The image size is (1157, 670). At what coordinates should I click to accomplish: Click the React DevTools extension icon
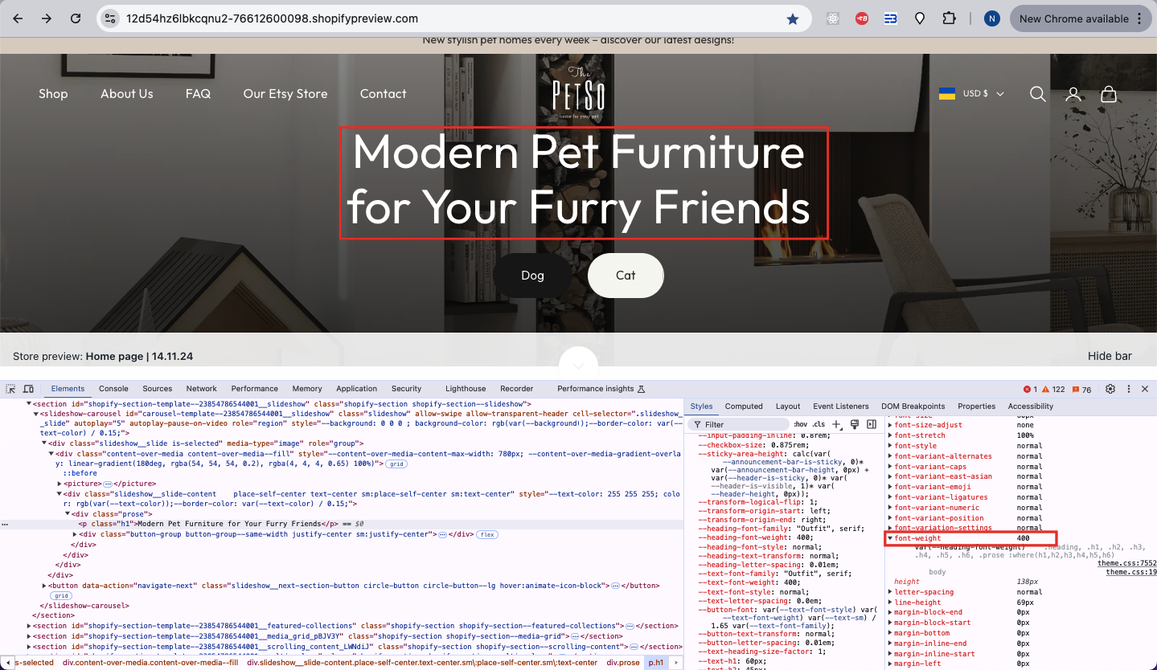click(x=833, y=18)
